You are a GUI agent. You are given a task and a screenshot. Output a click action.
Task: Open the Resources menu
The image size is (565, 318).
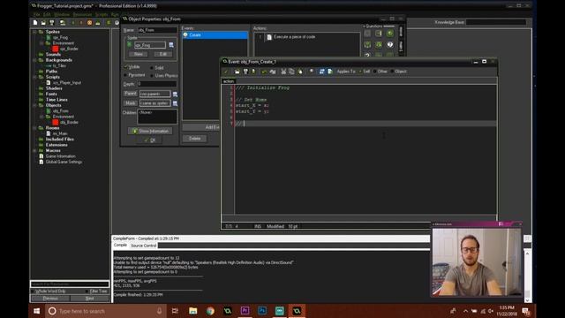pos(82,14)
